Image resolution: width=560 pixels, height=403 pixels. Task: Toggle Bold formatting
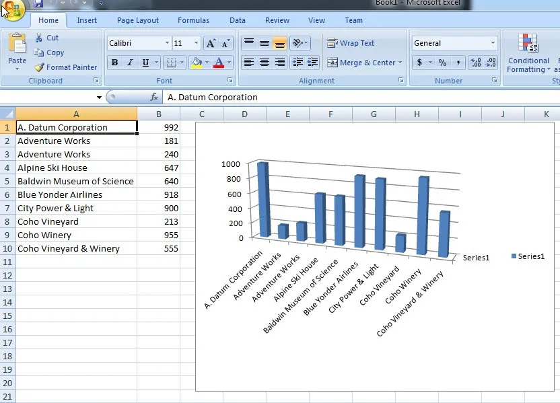click(x=114, y=63)
